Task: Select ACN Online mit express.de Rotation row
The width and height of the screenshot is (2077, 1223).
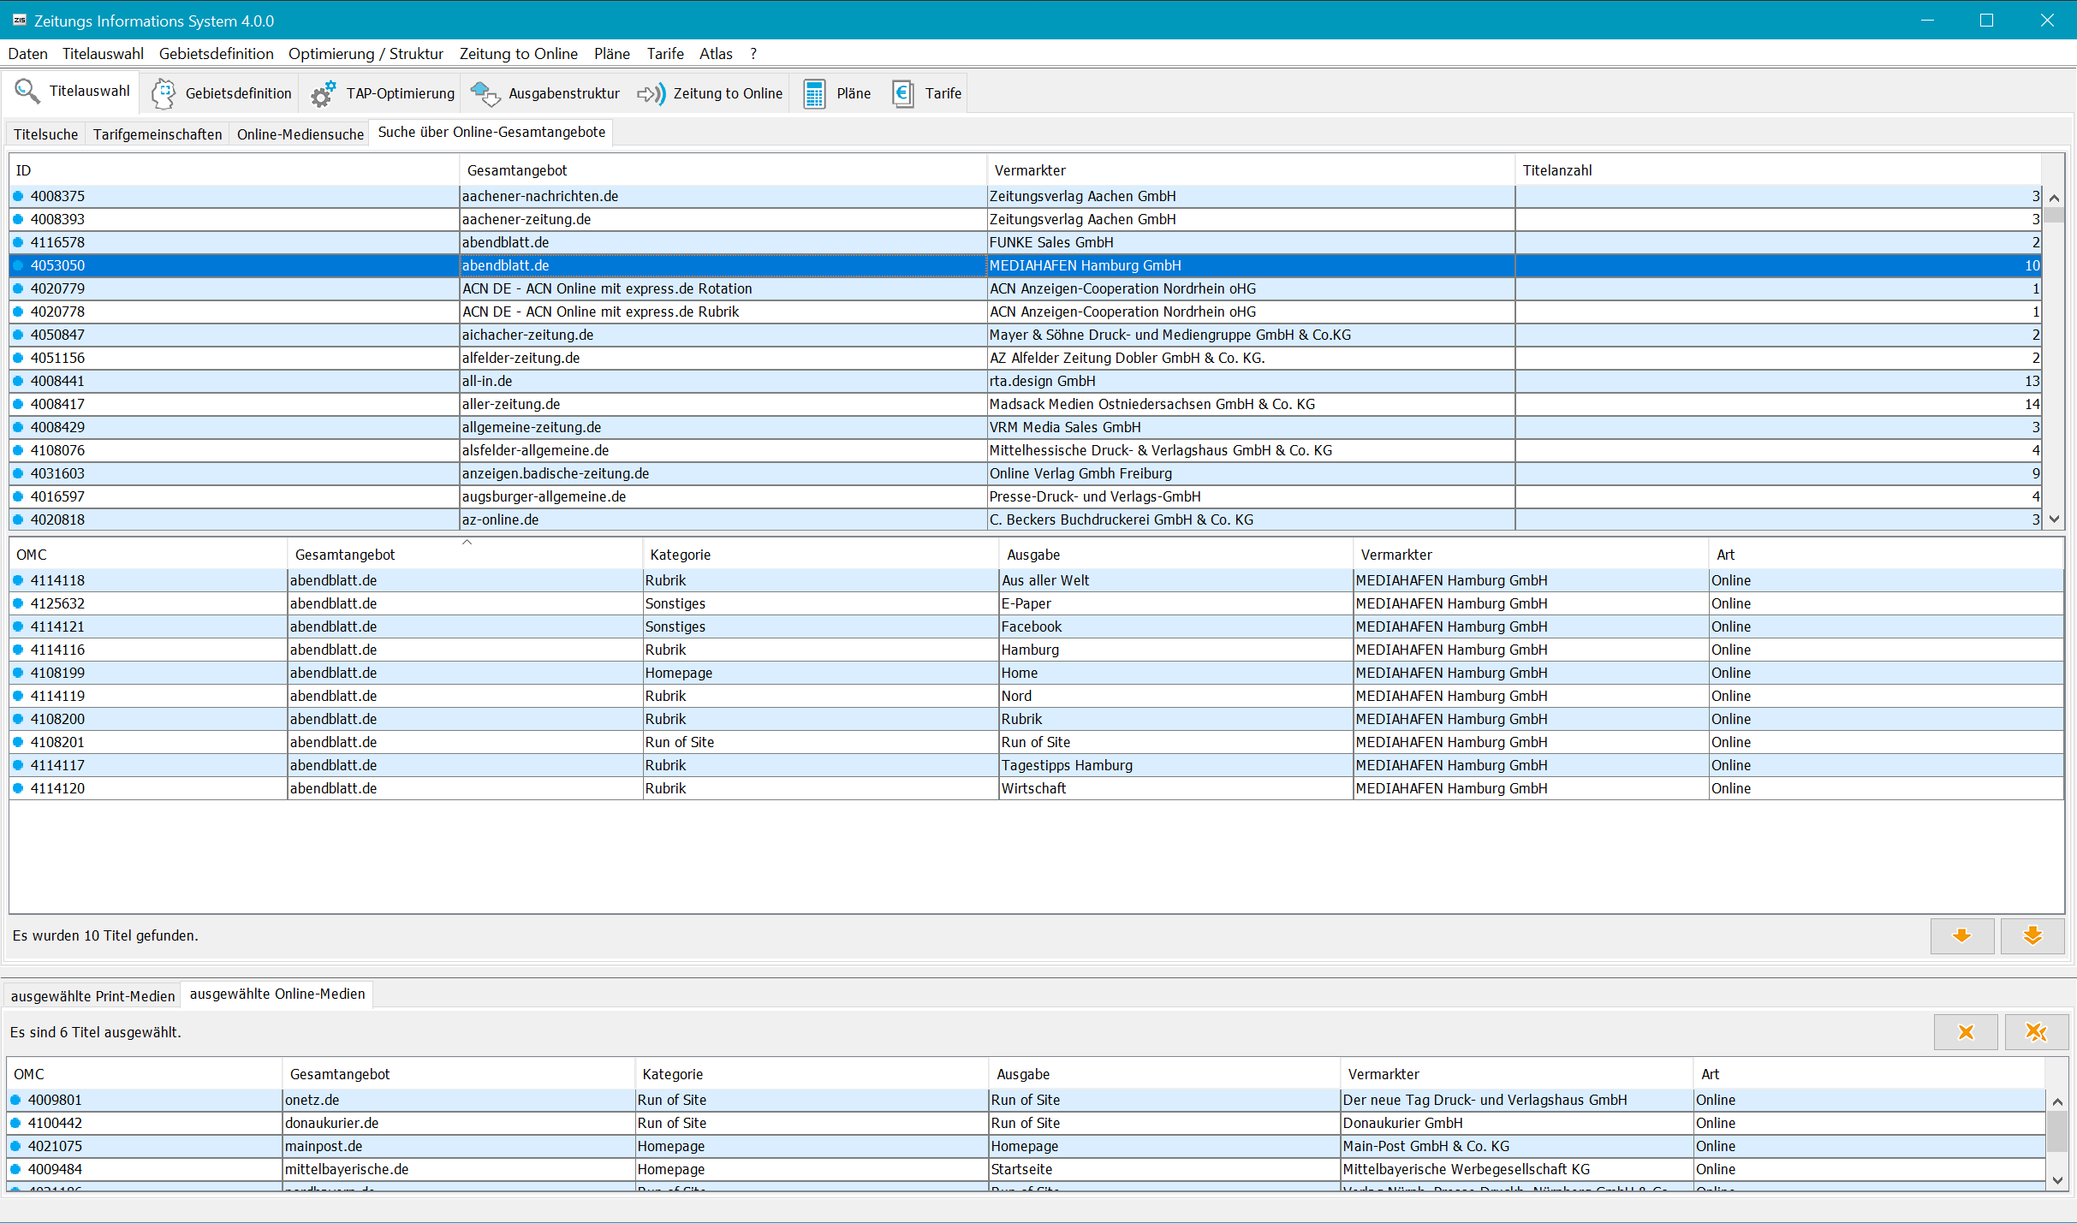Action: 1025,288
